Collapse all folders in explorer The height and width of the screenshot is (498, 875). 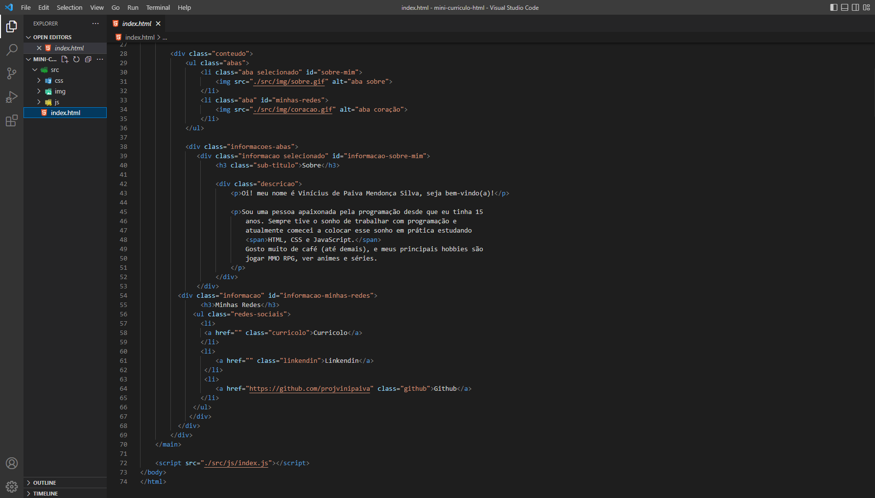pyautogui.click(x=88, y=59)
